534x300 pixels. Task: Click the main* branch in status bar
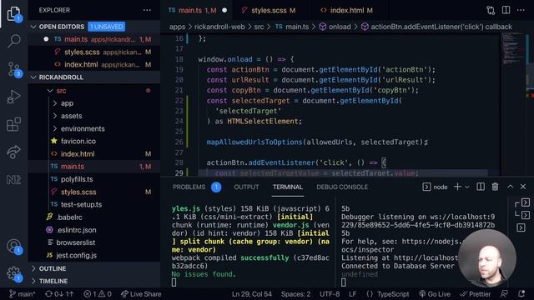pyautogui.click(x=22, y=294)
